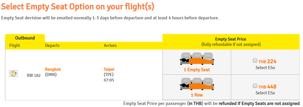Click "Select ESo" under THB 224
The height and width of the screenshot is (107, 303).
coord(265,68)
